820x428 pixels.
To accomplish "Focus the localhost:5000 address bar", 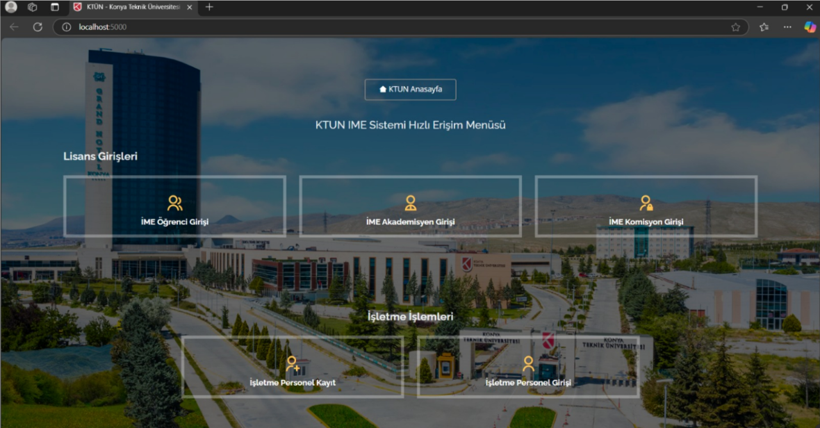I will pyautogui.click(x=400, y=27).
